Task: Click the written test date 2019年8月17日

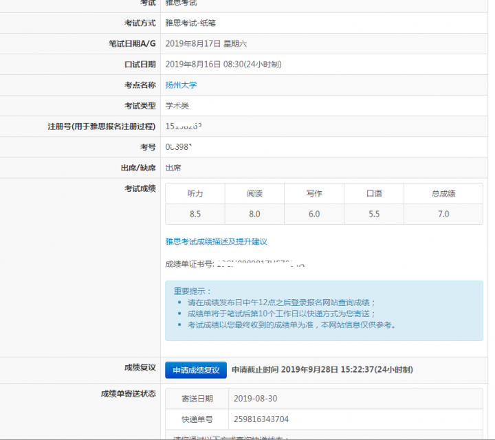Action: pyautogui.click(x=193, y=44)
